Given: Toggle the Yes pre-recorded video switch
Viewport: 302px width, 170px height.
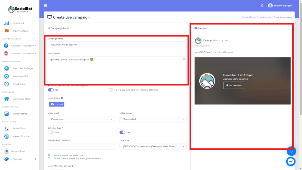Looking at the screenshot, I should tap(51, 90).
